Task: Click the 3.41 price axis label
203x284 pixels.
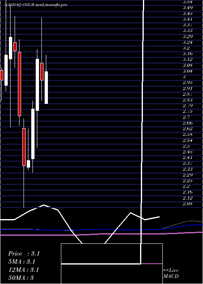Action: (188, 19)
